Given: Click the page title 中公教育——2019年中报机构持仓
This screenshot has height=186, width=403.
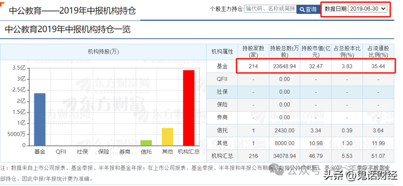Looking at the screenshot, I should (72, 10).
